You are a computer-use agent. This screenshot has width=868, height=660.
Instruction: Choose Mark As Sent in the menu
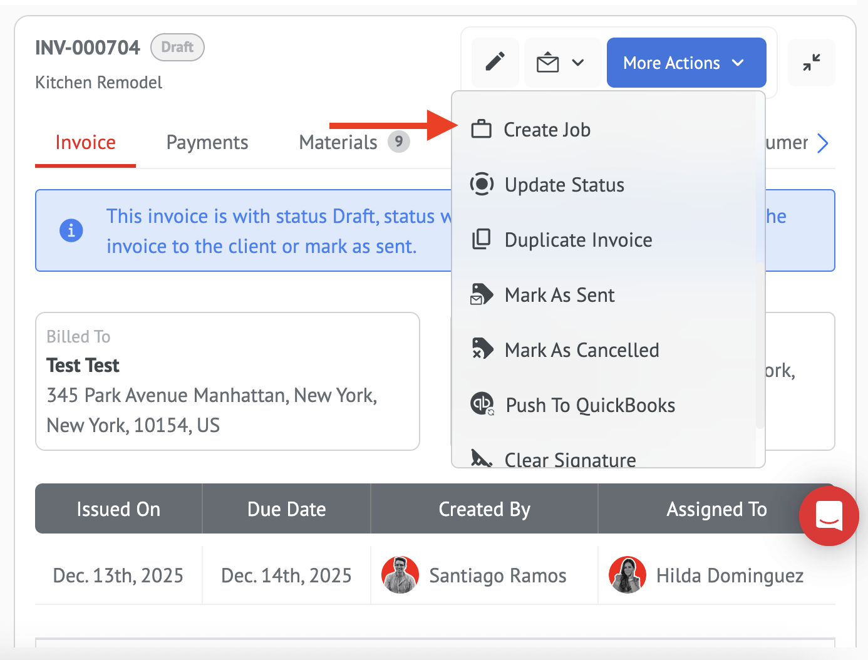coord(559,295)
